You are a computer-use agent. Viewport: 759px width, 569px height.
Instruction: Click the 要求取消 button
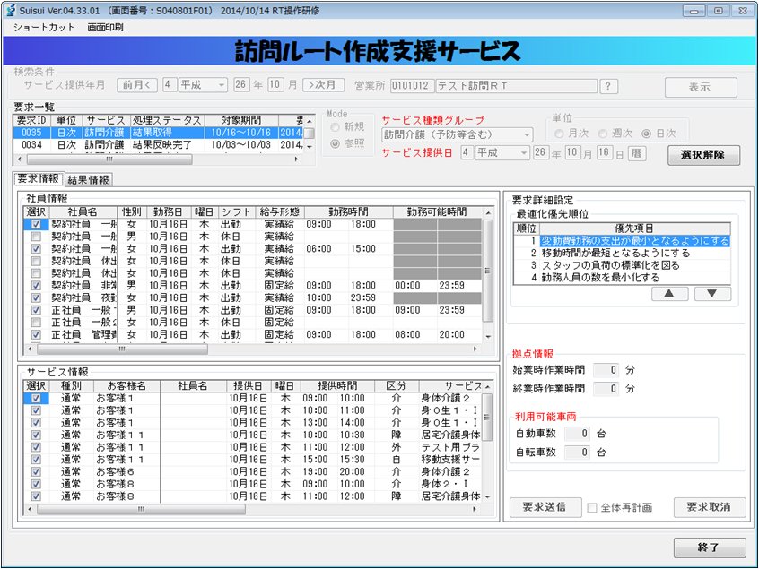point(709,507)
